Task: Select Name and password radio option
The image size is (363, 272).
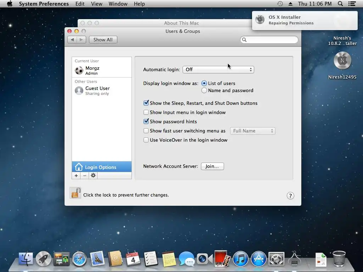Action: (x=204, y=90)
